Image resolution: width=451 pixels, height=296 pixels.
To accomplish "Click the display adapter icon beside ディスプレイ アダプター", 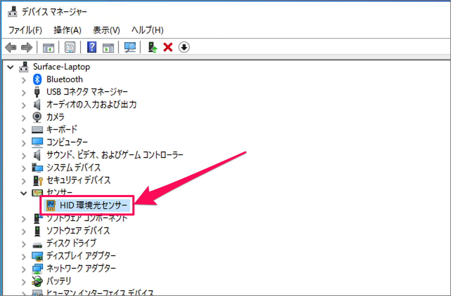I will (x=37, y=256).
